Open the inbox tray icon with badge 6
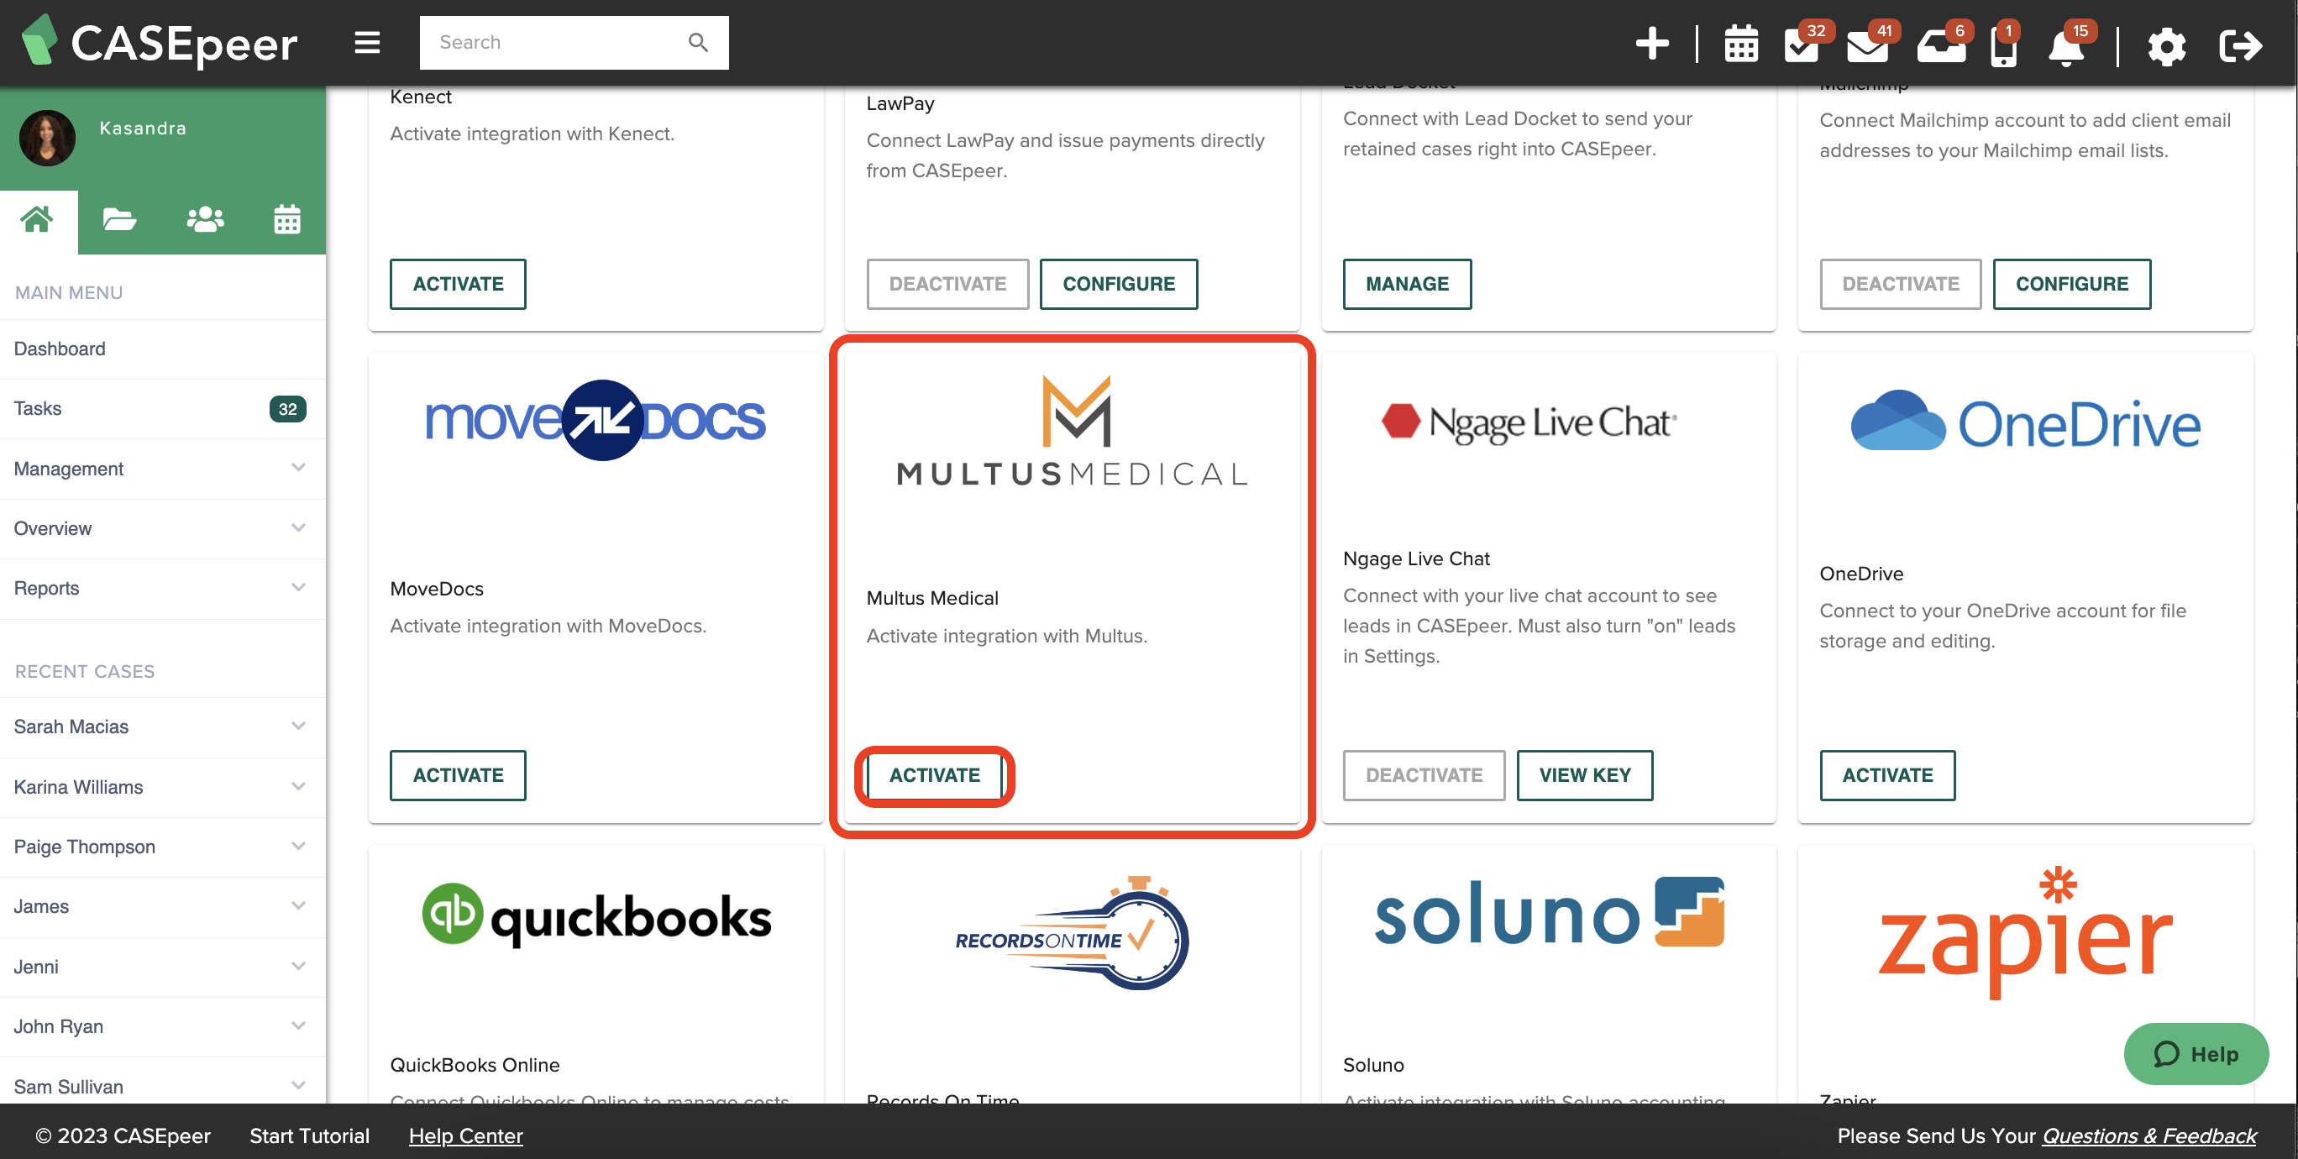The width and height of the screenshot is (2298, 1159). (1941, 45)
